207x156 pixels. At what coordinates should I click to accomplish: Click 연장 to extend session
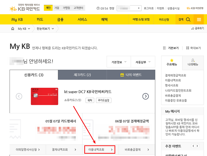(x=112, y=8)
